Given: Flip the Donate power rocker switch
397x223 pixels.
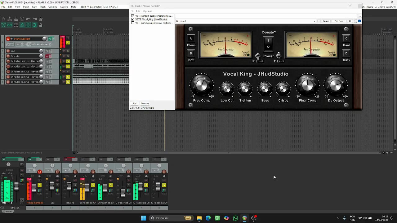Looking at the screenshot, I should 269,44.
